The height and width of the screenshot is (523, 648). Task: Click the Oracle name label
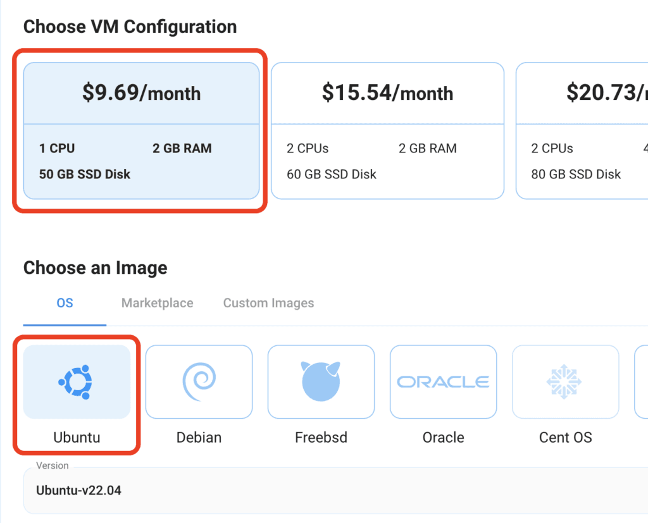(443, 438)
